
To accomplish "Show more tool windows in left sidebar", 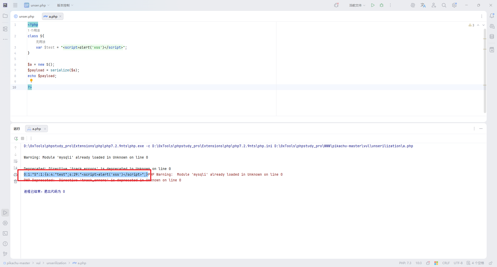I will (5, 39).
